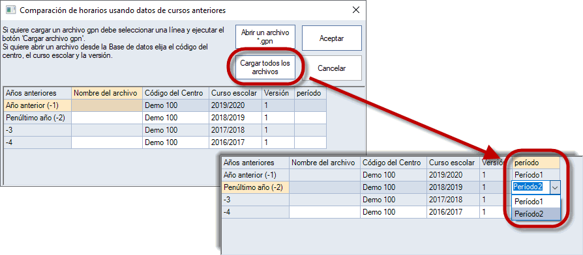Screen dimensions: 583x255
Task: Click período cell of 2018/2019 top row
Action: coord(310,118)
